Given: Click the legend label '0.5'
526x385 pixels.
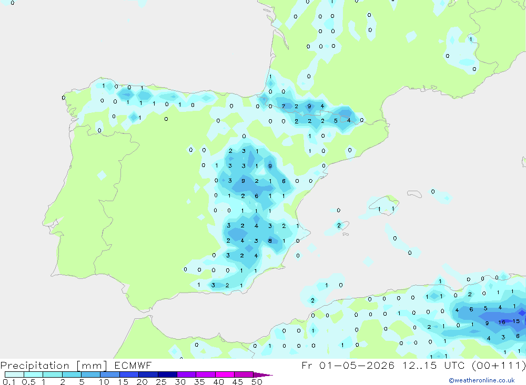Looking at the screenshot, I should click(x=28, y=382).
